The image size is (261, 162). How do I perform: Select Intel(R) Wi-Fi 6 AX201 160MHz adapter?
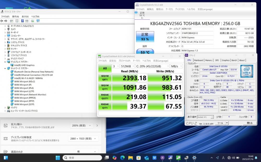click(28, 78)
